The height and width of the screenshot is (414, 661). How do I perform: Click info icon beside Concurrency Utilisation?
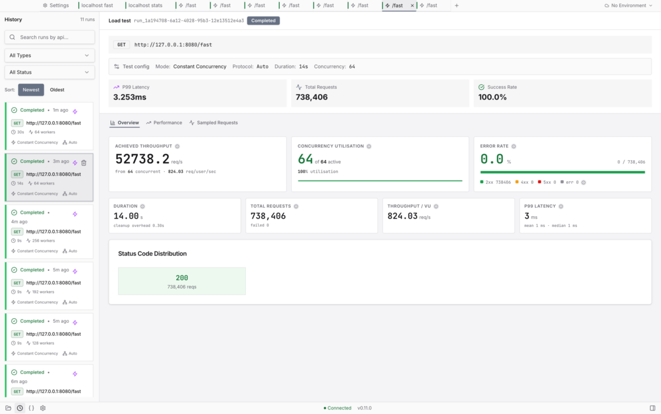[x=369, y=146]
